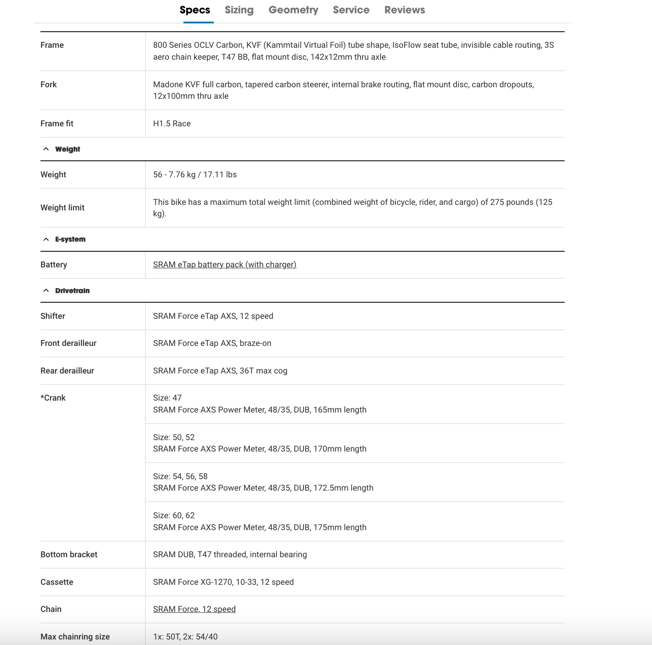
Task: Click the Weight limit row label
Action: [x=63, y=208]
